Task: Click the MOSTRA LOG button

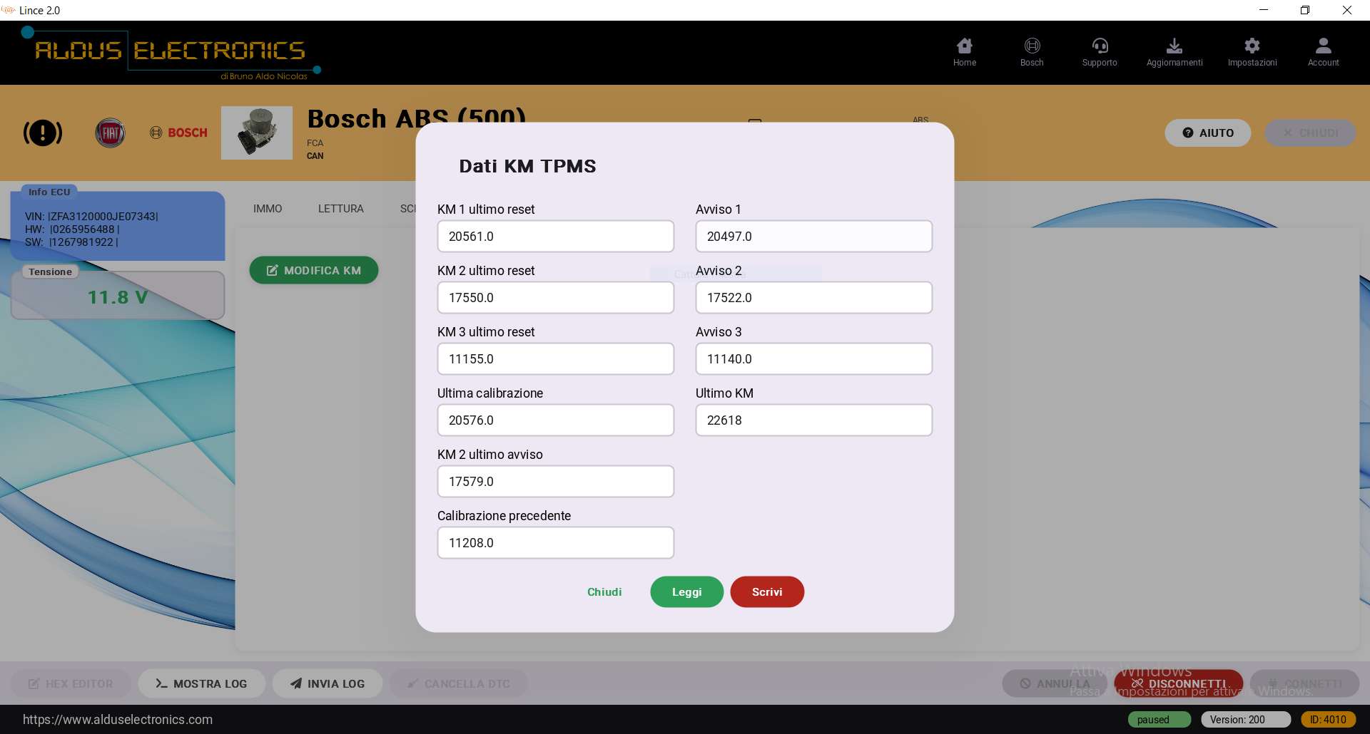Action: 202,683
